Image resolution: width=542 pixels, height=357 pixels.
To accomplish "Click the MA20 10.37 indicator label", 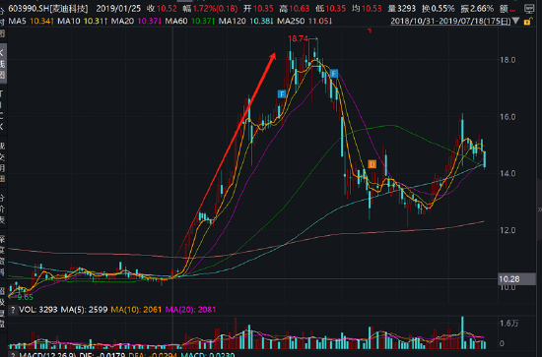I will click(x=136, y=22).
